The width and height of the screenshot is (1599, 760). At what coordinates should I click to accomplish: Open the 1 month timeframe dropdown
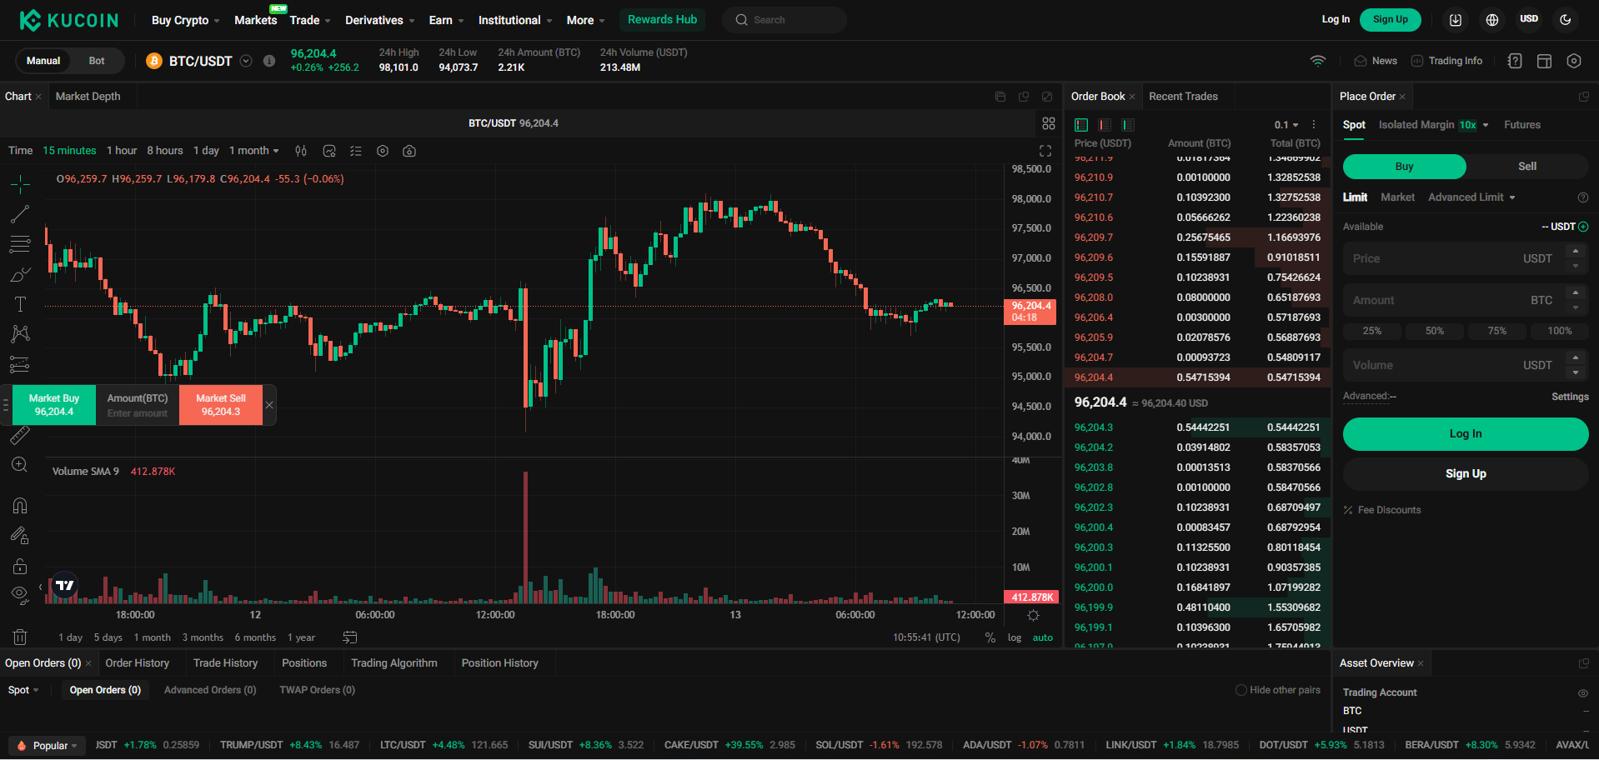coord(254,151)
